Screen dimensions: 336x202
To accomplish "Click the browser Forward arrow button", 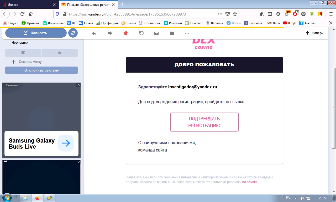I will click(x=14, y=14).
